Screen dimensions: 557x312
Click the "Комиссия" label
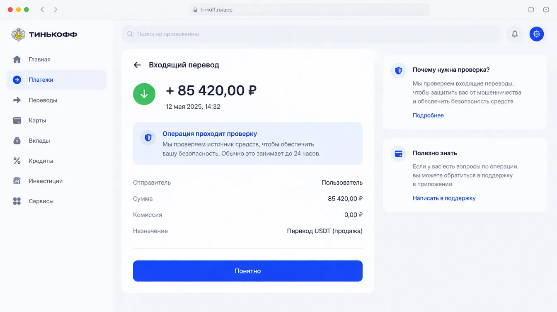(x=148, y=215)
